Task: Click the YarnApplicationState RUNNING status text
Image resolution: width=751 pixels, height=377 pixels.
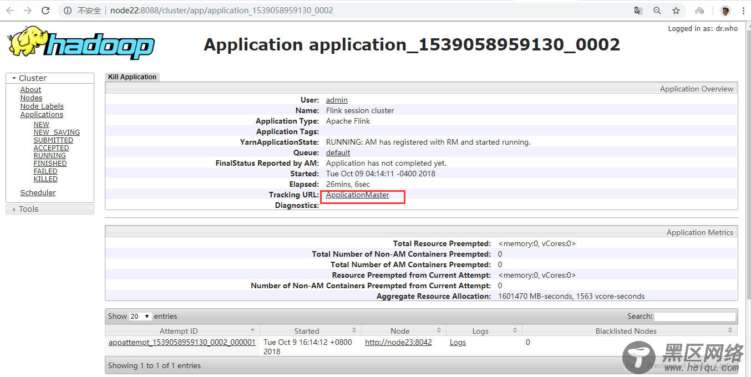Action: [428, 142]
